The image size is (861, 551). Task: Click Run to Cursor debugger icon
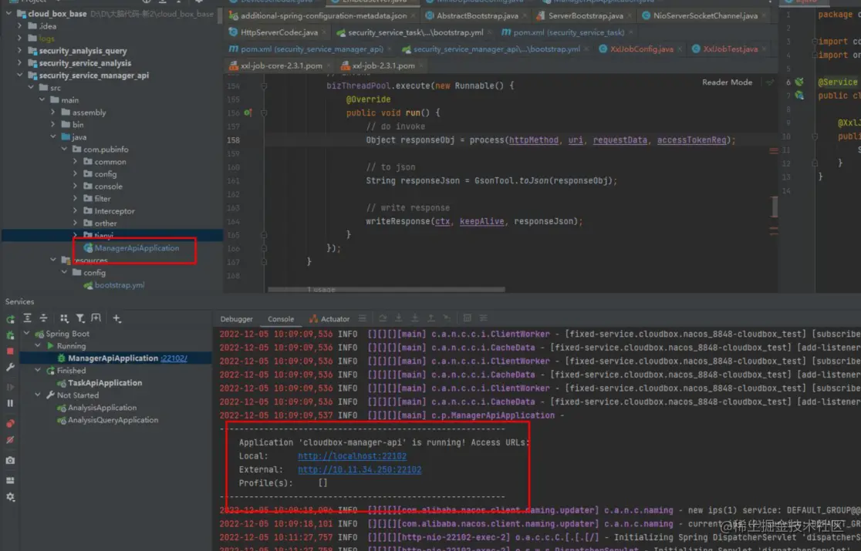(x=447, y=318)
